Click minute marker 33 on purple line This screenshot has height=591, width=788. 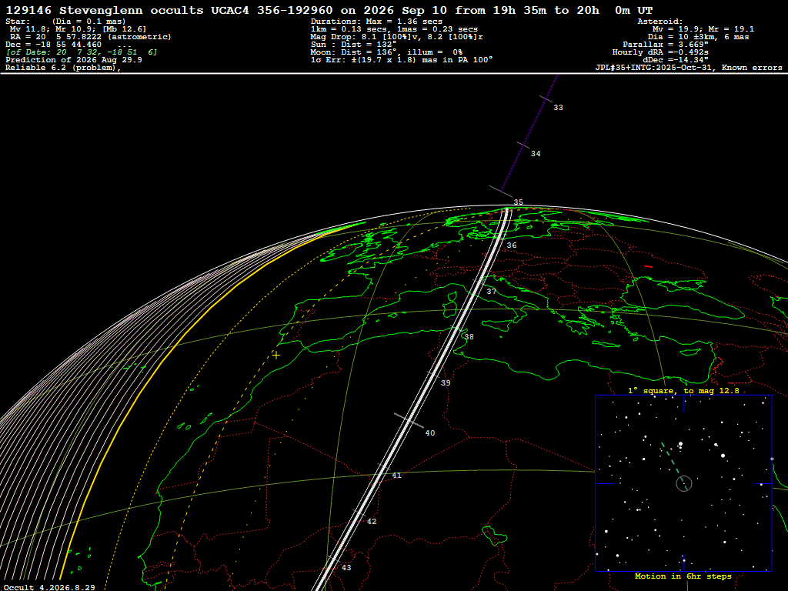click(x=559, y=108)
